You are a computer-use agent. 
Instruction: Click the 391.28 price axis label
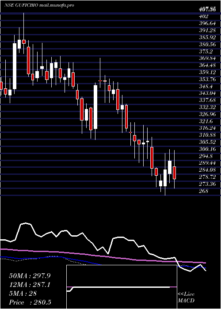(x=208, y=30)
